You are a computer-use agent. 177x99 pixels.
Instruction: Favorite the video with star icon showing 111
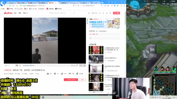(55, 74)
